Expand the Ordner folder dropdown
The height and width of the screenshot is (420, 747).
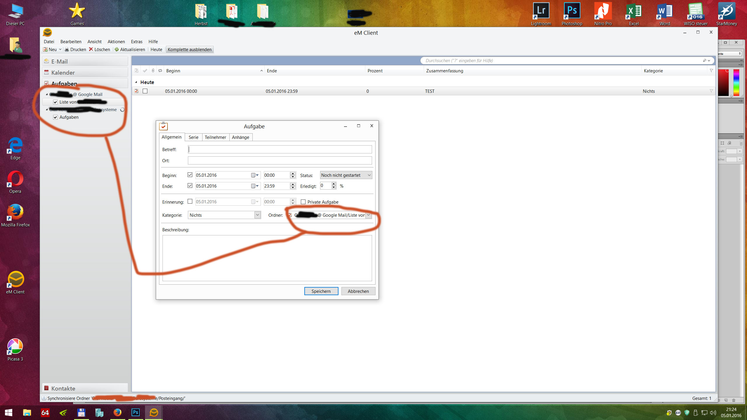tap(369, 215)
